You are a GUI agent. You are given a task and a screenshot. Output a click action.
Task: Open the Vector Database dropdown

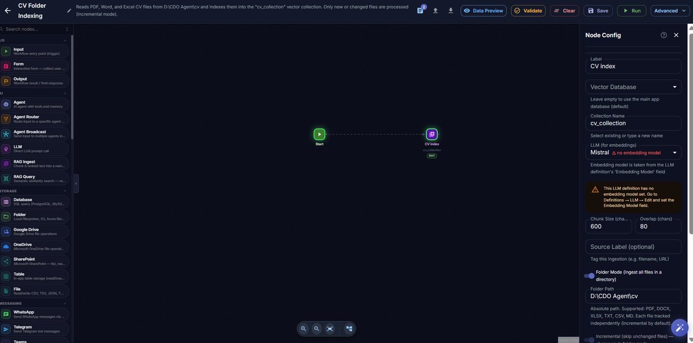[634, 87]
